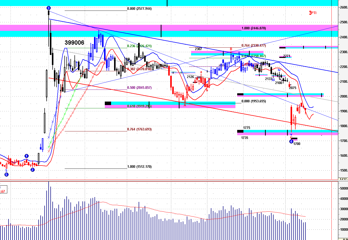Viewport: 348px width, 240px height.
Task: Select circled wave 5 marker
Action: click(7, 175)
